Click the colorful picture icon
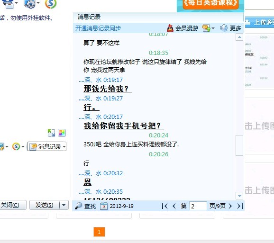Image resolution: width=274 pixels, height=243 pixels. coord(62,133)
